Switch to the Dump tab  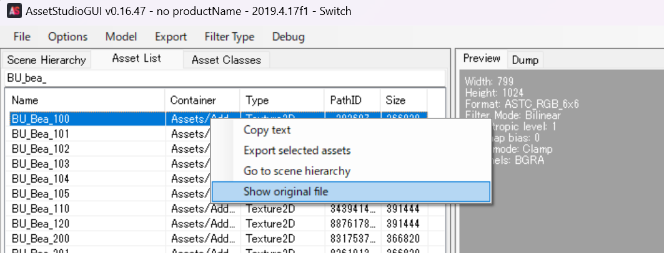pyautogui.click(x=525, y=60)
